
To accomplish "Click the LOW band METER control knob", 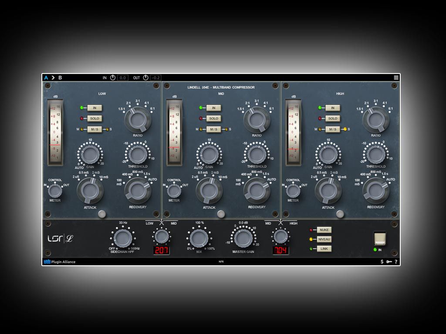I will (x=55, y=191).
